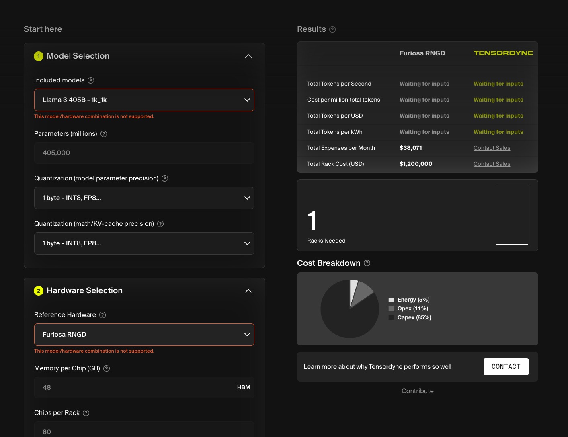This screenshot has width=568, height=437.
Task: Click the Total Tokens per kWh label
Action: [x=335, y=132]
